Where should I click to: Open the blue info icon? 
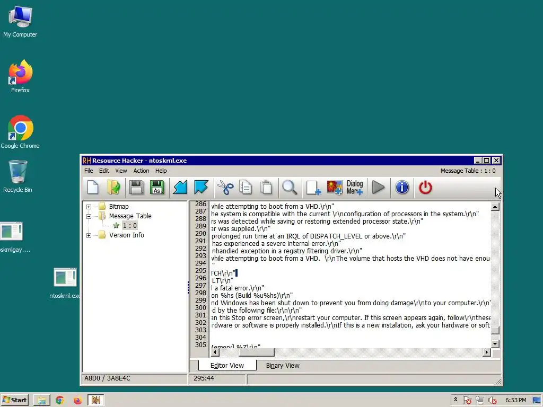pyautogui.click(x=402, y=188)
